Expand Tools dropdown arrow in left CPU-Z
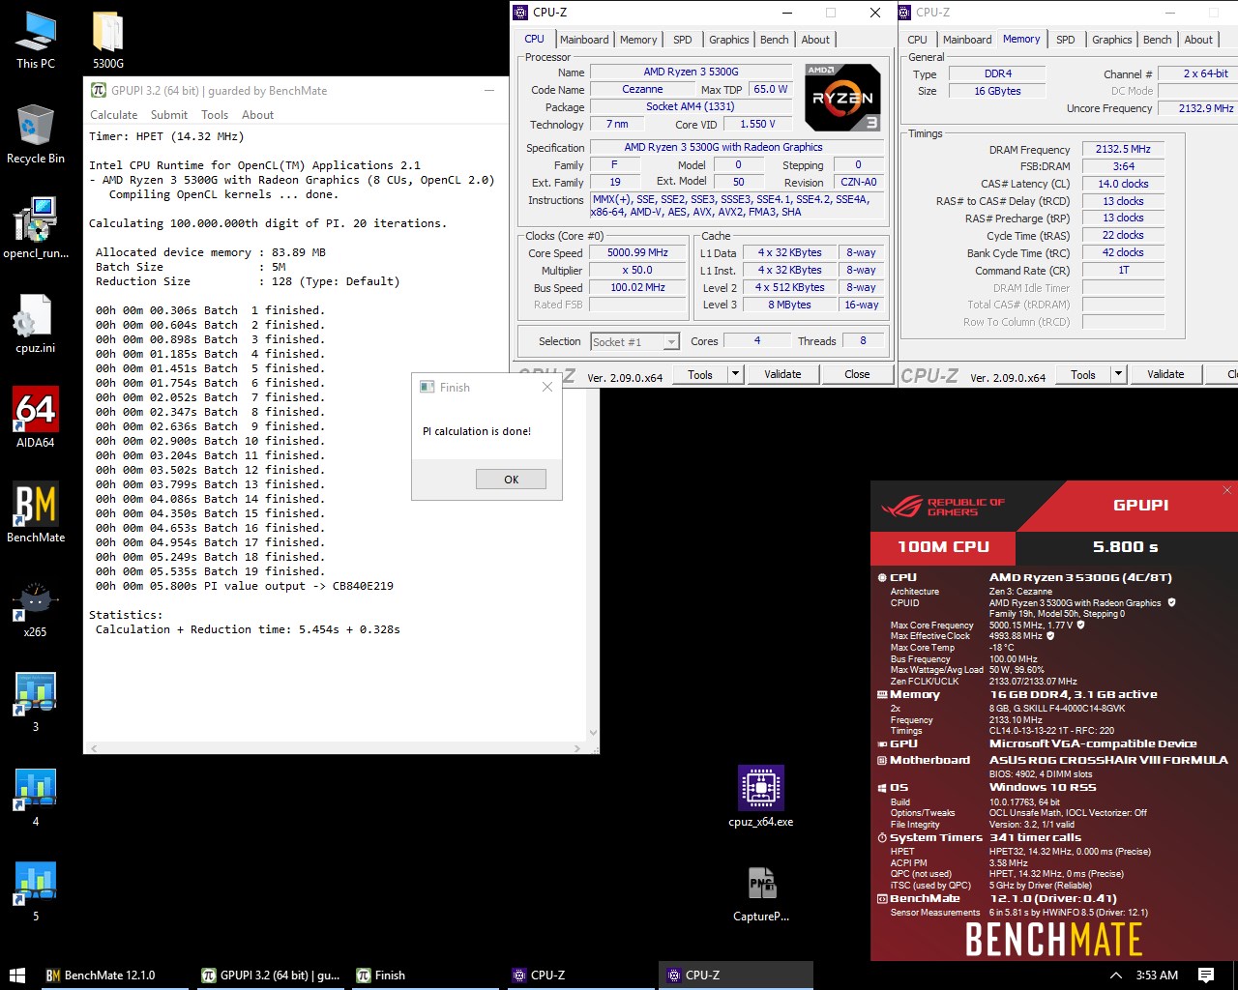 pos(735,374)
